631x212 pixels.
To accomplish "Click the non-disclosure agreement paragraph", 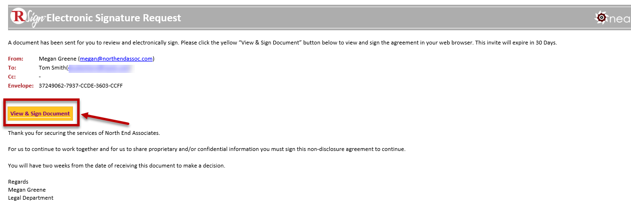I will [207, 149].
